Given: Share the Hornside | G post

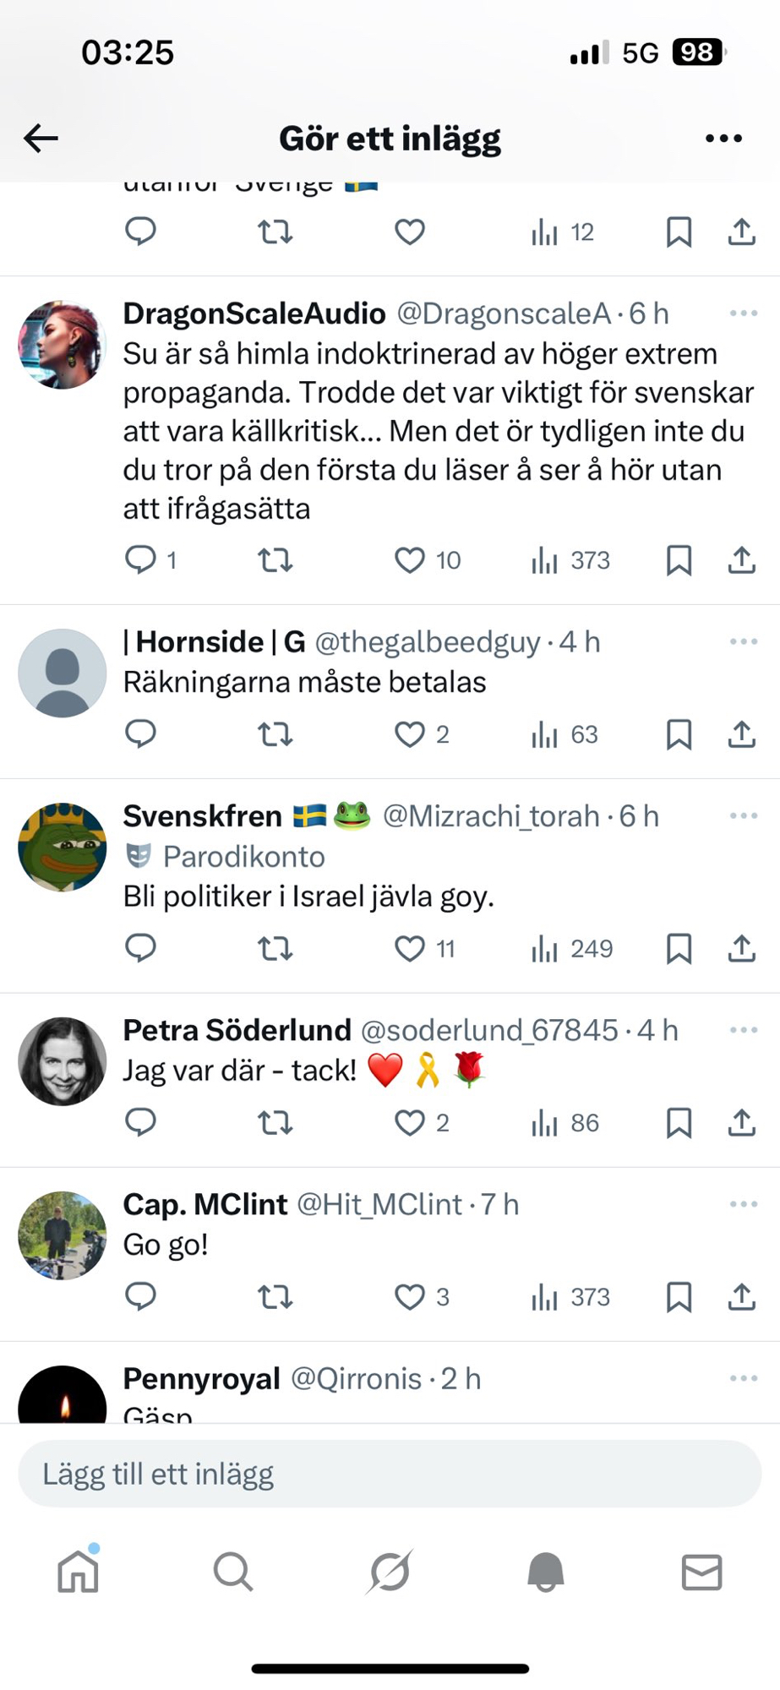Looking at the screenshot, I should point(741,734).
